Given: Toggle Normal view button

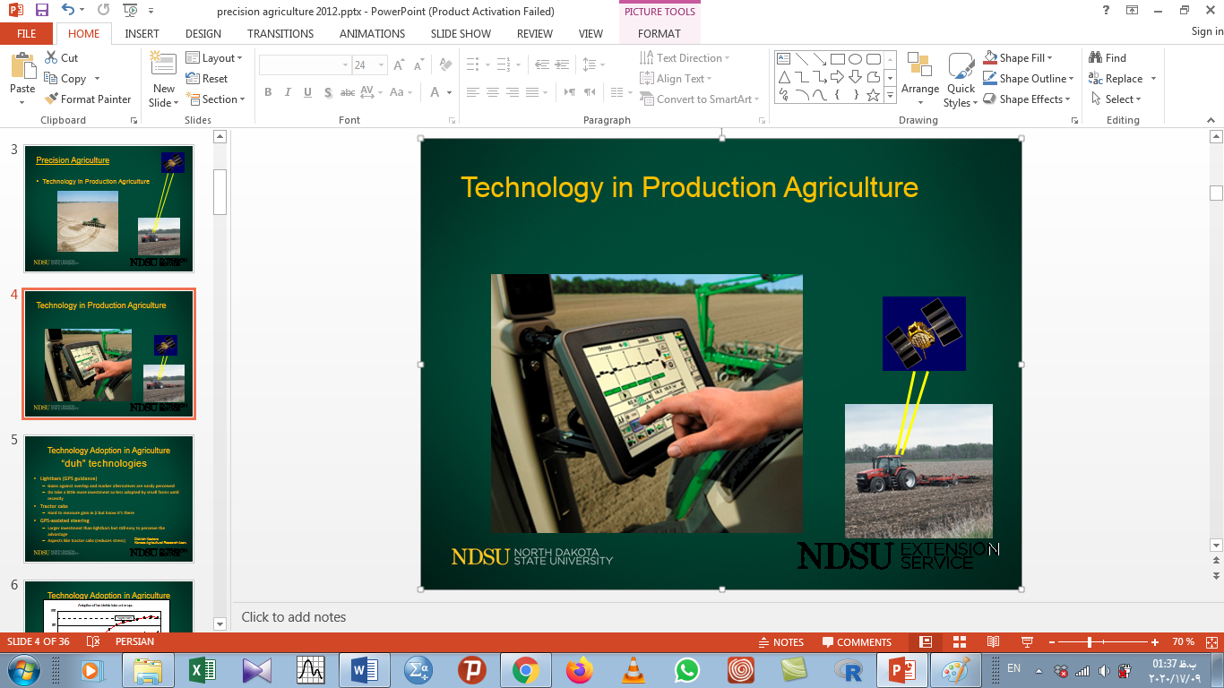Looking at the screenshot, I should [x=926, y=642].
